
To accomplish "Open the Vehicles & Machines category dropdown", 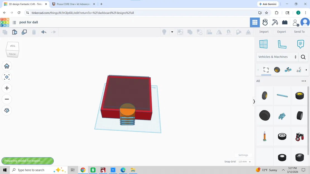I will coord(276,57).
